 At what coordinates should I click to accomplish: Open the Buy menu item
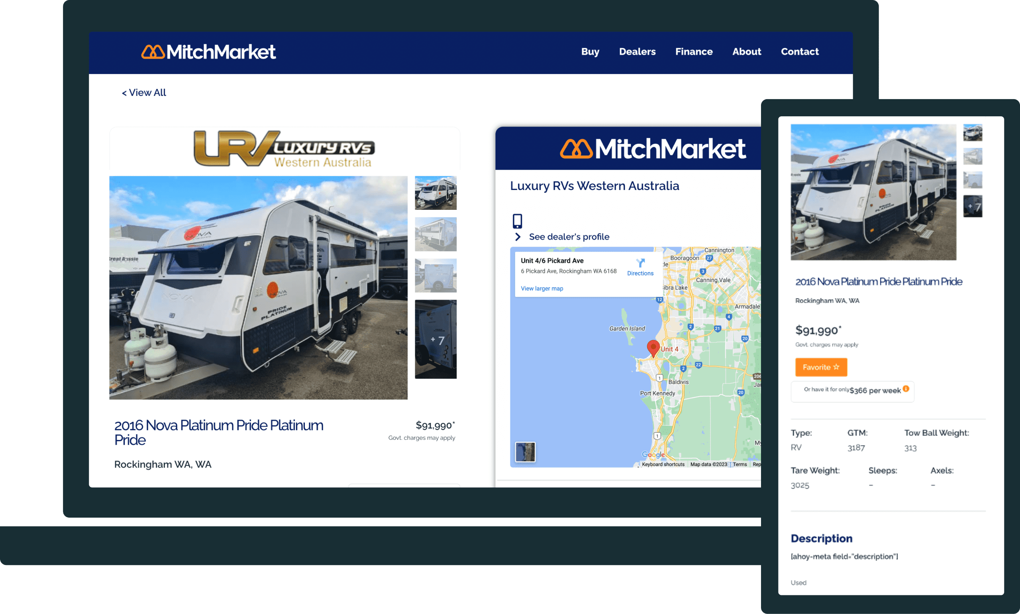click(x=590, y=51)
